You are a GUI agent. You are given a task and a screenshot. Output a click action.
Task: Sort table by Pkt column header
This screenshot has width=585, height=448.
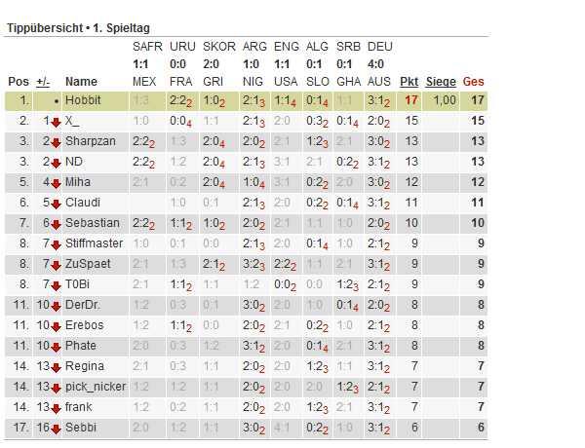[x=409, y=81]
